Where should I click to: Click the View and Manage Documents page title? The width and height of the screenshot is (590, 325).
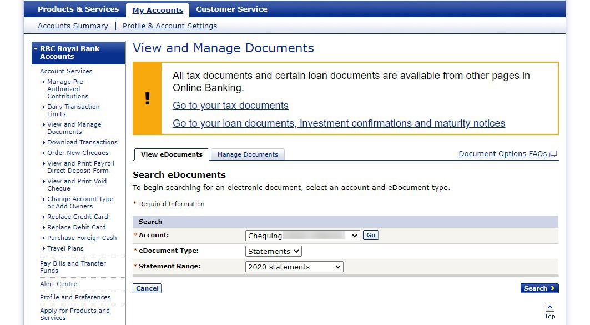click(x=224, y=48)
